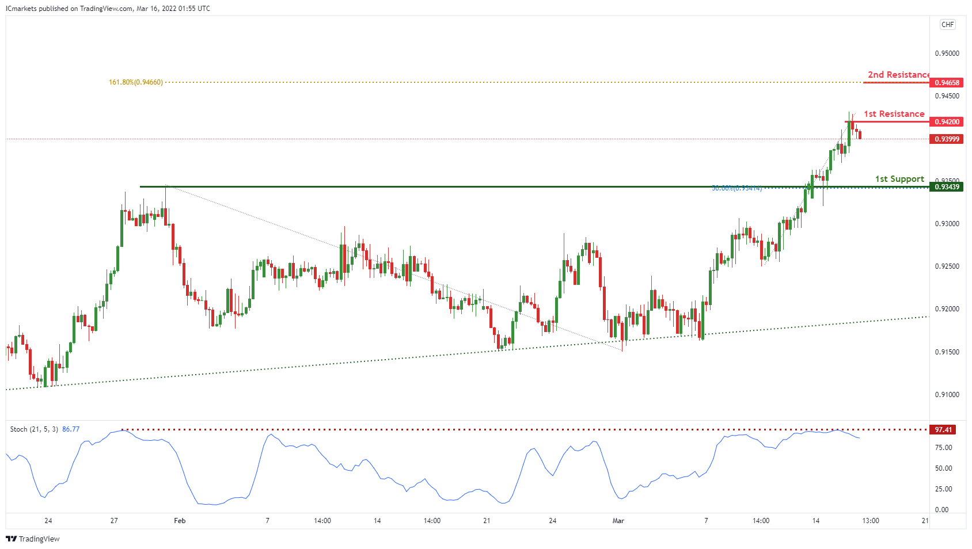Click the 75.00 stochastic scale label
The width and height of the screenshot is (972, 549).
pyautogui.click(x=943, y=448)
